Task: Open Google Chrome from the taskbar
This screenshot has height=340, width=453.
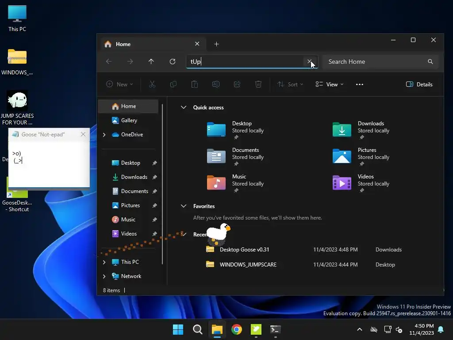Action: click(237, 329)
